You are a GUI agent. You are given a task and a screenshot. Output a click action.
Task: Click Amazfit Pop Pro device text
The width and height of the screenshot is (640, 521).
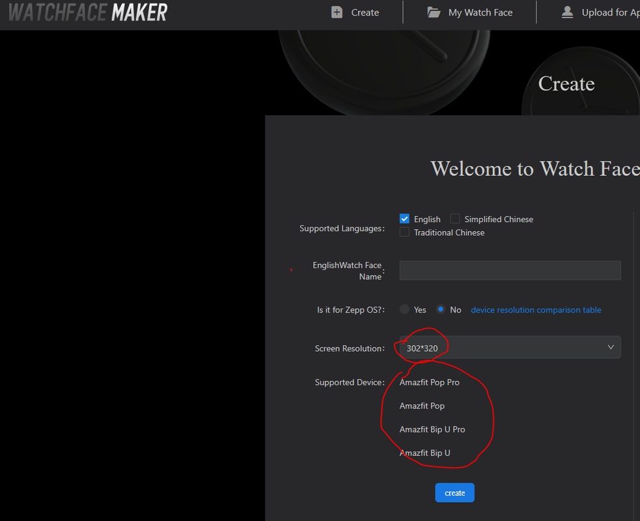pyautogui.click(x=430, y=382)
